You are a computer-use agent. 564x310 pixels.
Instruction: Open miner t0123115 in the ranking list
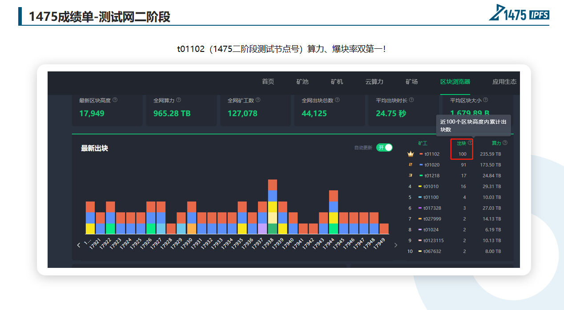(x=434, y=241)
